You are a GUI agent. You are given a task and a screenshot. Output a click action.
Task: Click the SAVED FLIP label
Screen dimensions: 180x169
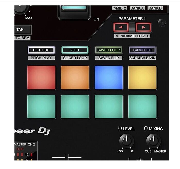coord(109,58)
